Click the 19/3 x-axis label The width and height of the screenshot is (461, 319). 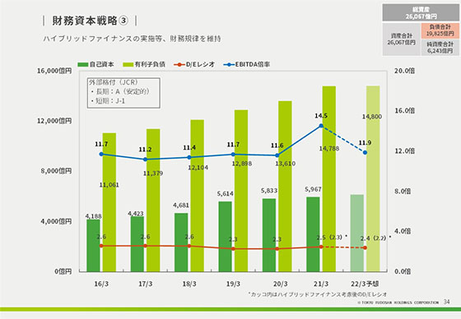(x=233, y=284)
